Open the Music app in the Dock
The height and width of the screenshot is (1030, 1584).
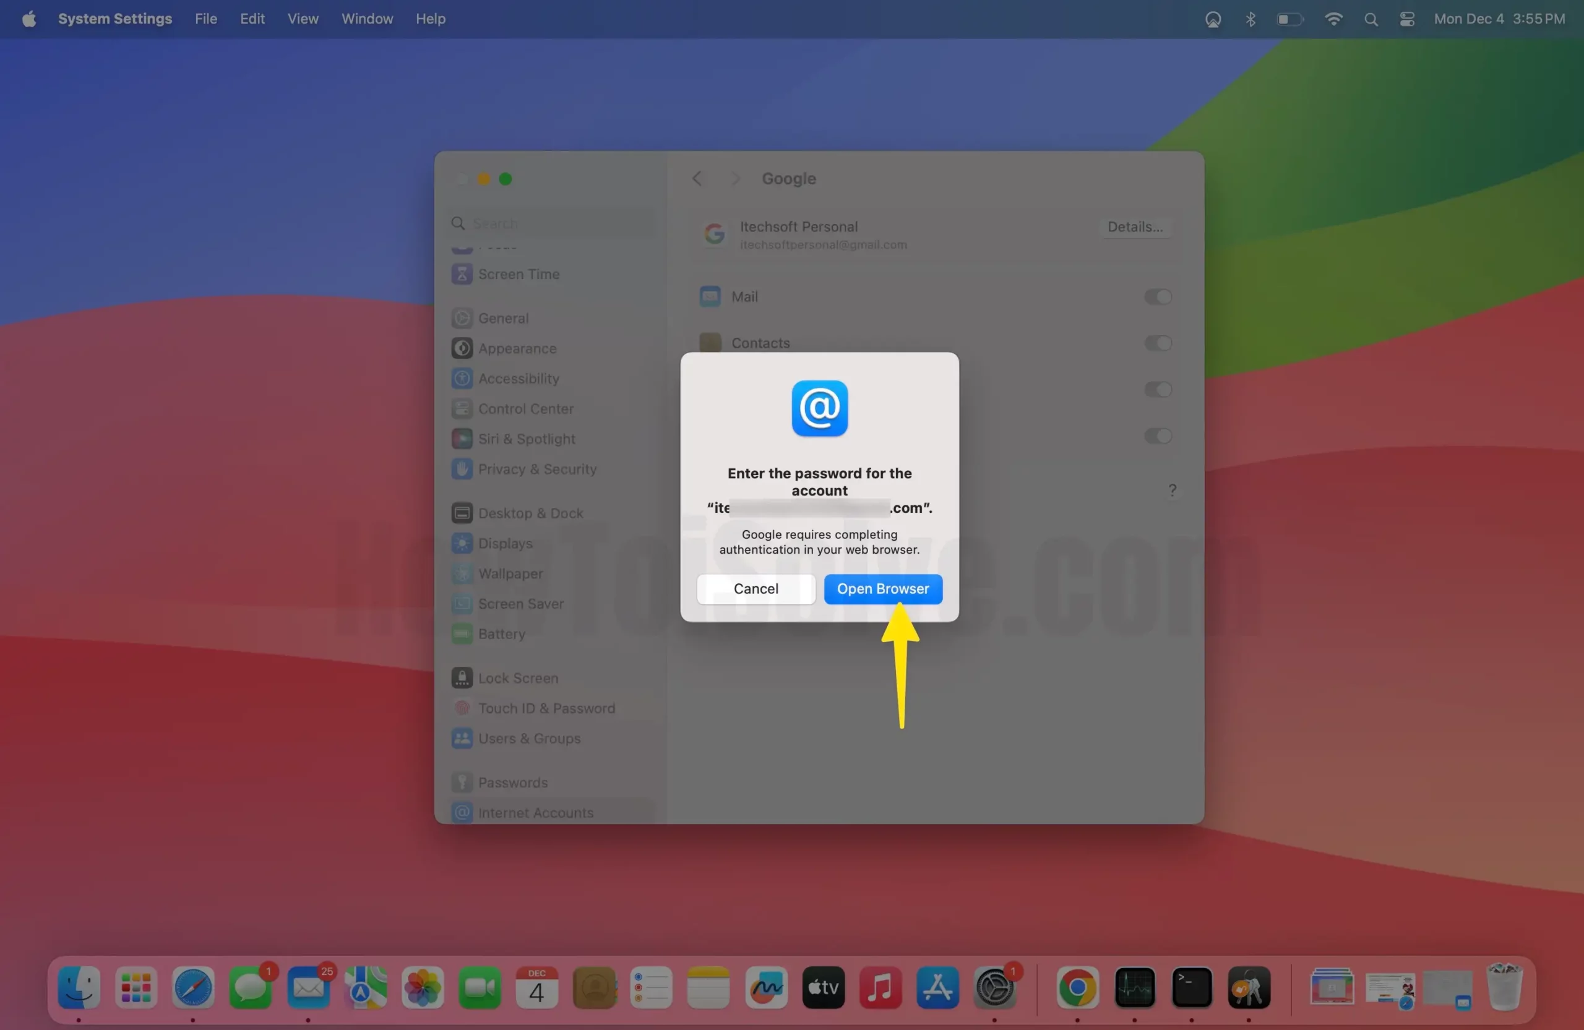880,987
